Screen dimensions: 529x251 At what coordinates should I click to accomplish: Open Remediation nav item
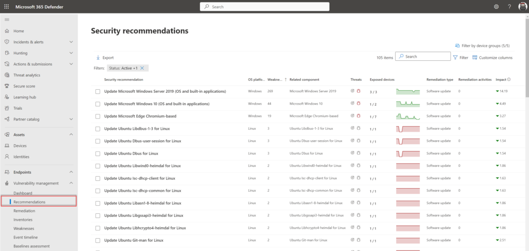tap(24, 211)
